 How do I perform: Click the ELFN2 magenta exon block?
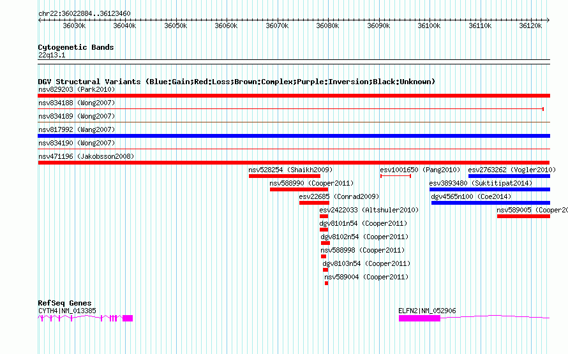pyautogui.click(x=419, y=318)
